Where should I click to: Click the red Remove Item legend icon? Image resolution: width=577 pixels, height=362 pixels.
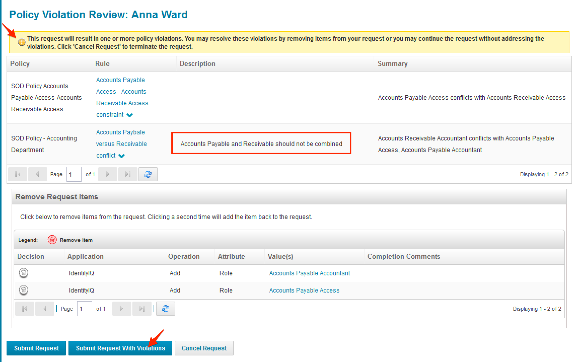point(52,240)
